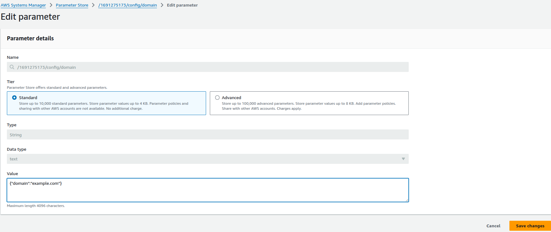Click Cancel button
551x232 pixels.
point(493,226)
